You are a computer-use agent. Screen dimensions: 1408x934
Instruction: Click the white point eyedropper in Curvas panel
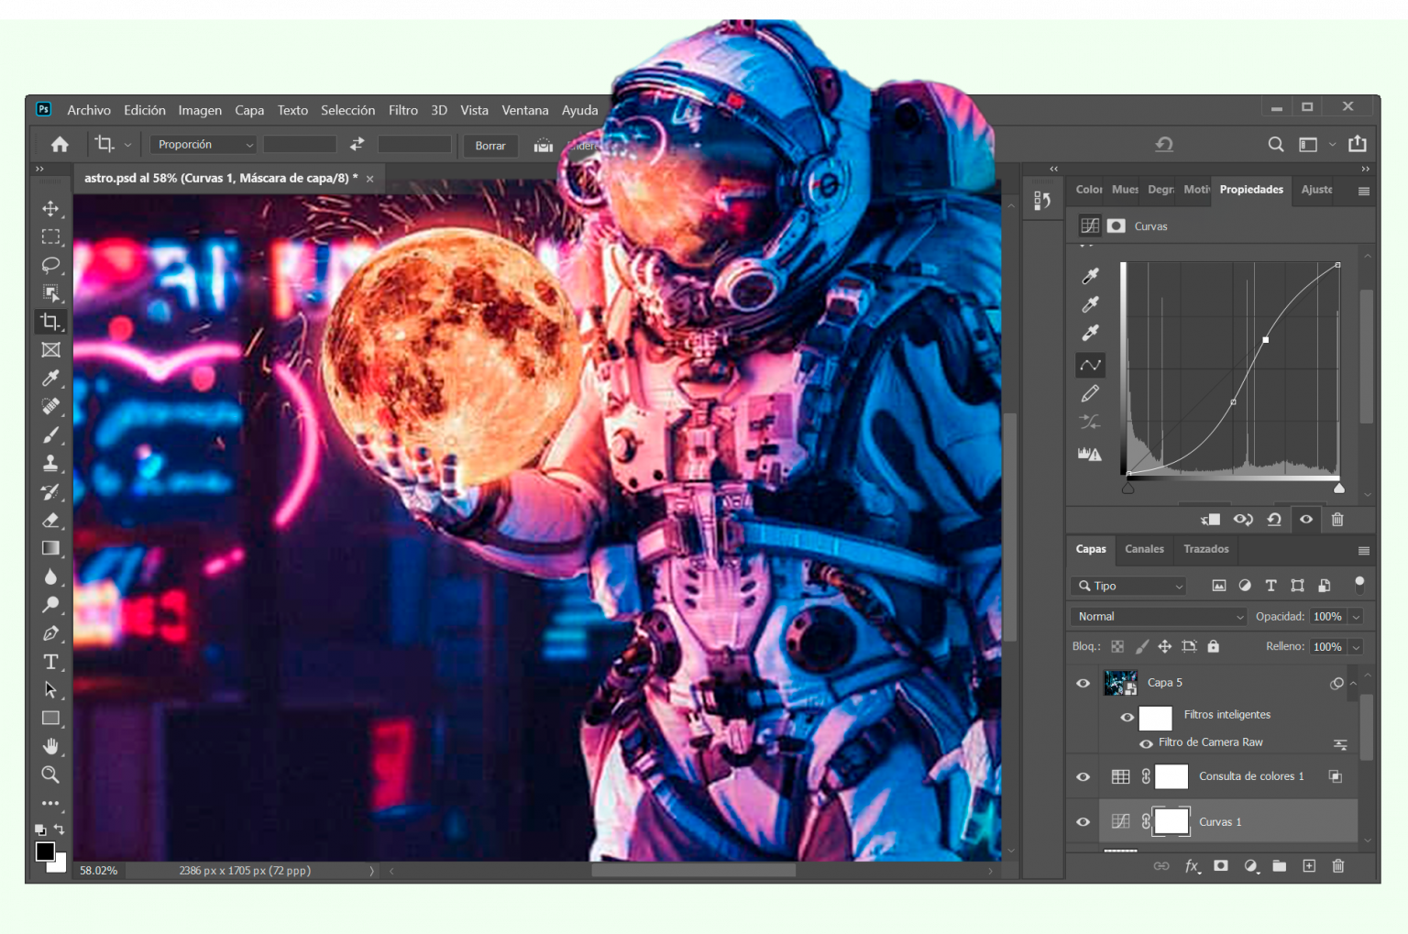[x=1090, y=333]
